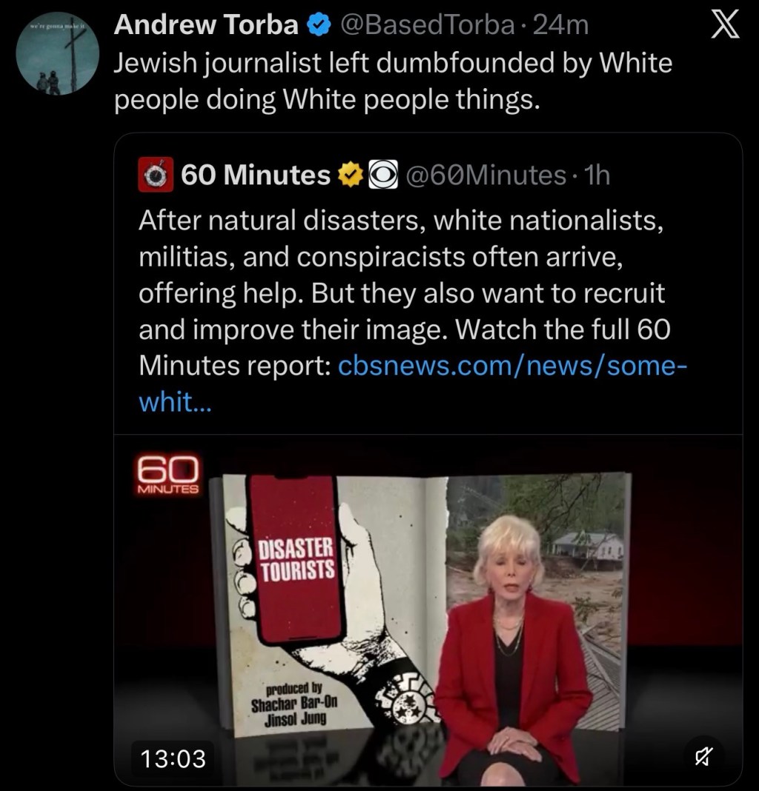The image size is (759, 791).
Task: Open the @60Minutes handle
Action: point(485,175)
